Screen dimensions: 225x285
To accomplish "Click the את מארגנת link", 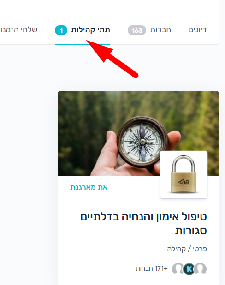I will 89,187.
